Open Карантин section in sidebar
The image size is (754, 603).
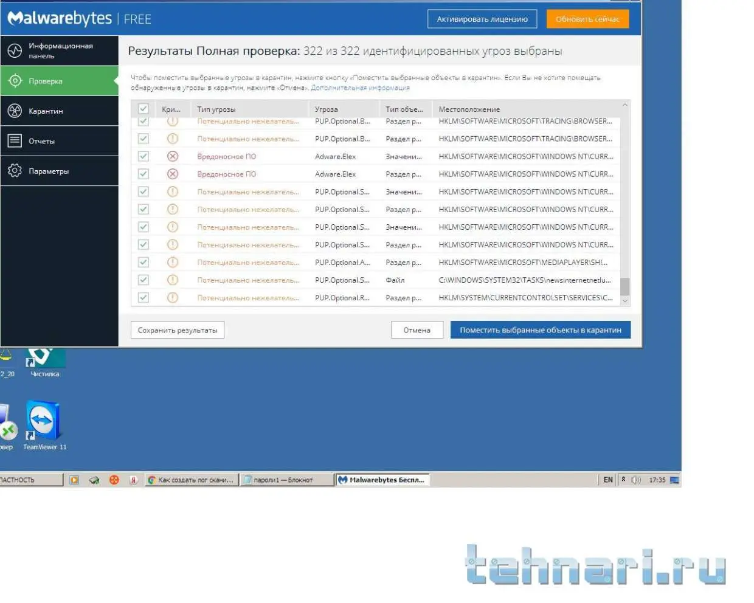60,111
